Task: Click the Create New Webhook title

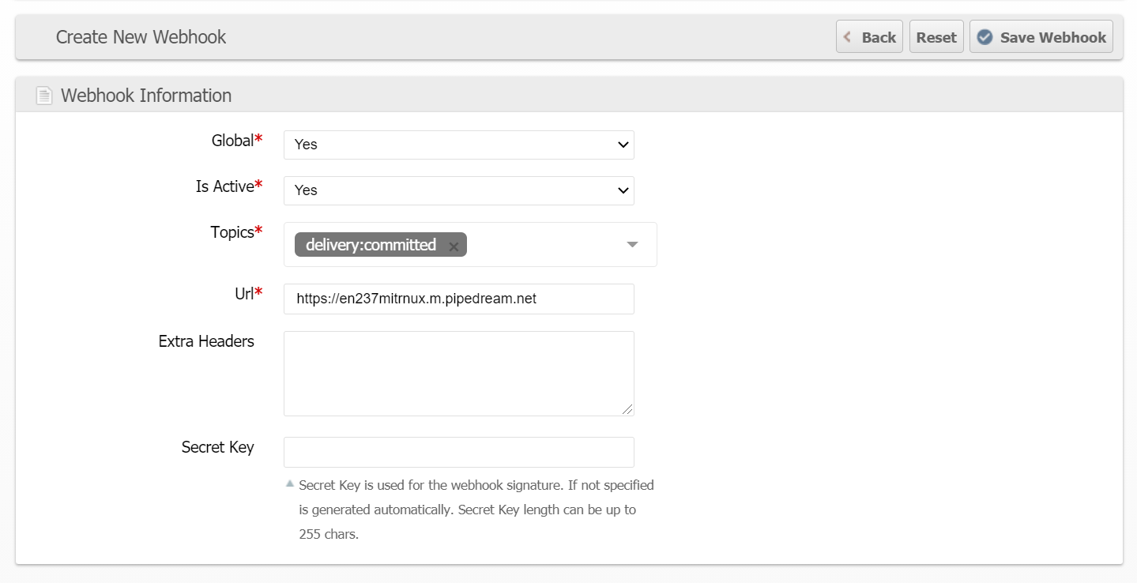Action: point(141,37)
